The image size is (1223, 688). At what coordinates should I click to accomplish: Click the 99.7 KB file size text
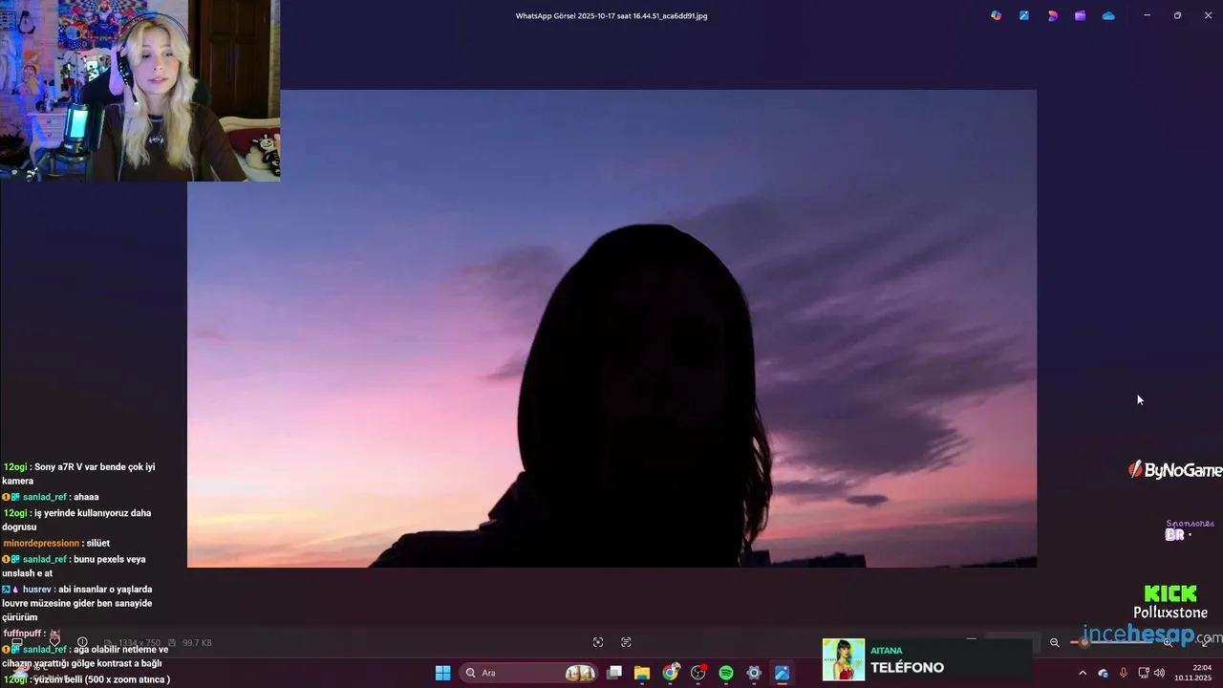pos(197,643)
